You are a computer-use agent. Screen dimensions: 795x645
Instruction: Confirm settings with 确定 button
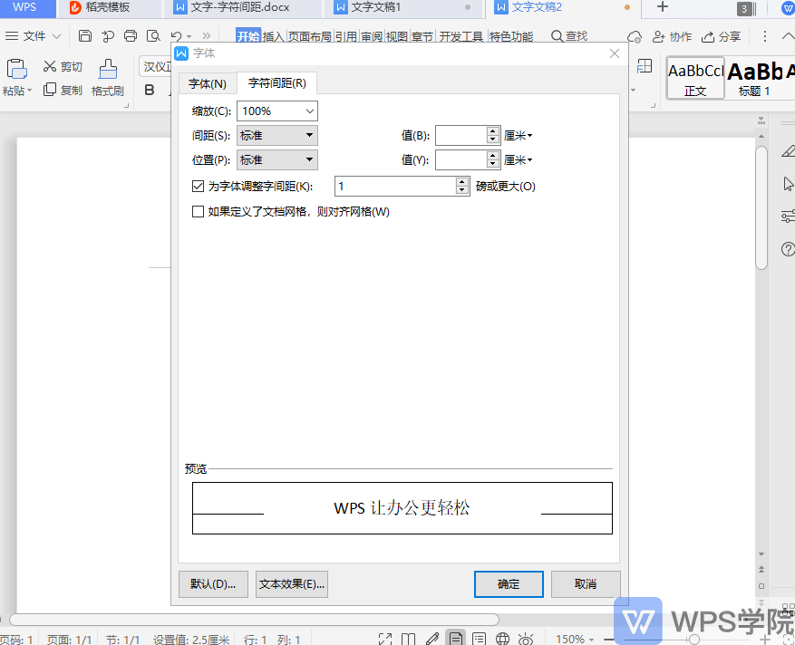click(x=508, y=583)
